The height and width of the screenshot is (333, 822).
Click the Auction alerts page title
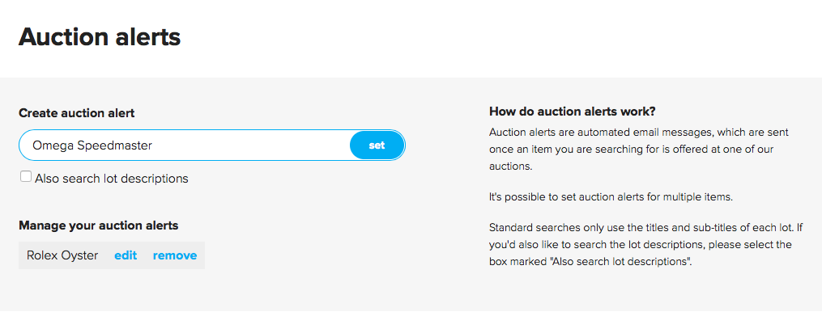pyautogui.click(x=100, y=36)
